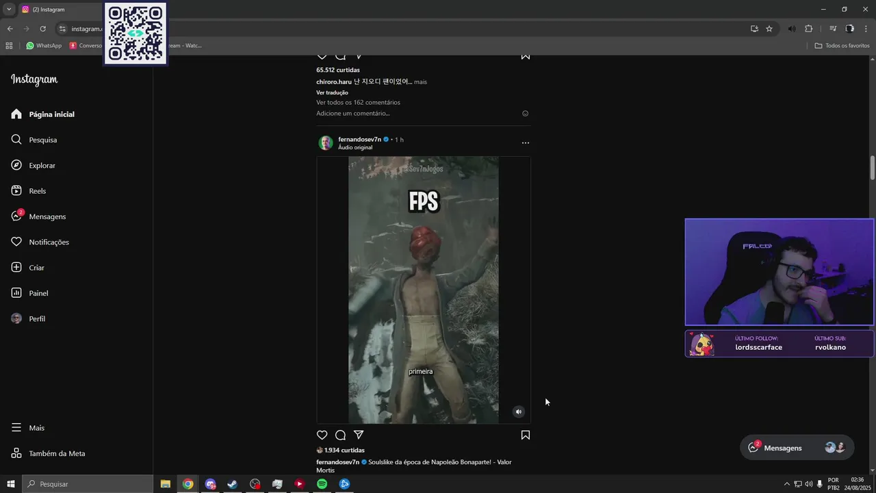The height and width of the screenshot is (493, 876).
Task: Open Spotify from the taskbar
Action: coord(322,484)
